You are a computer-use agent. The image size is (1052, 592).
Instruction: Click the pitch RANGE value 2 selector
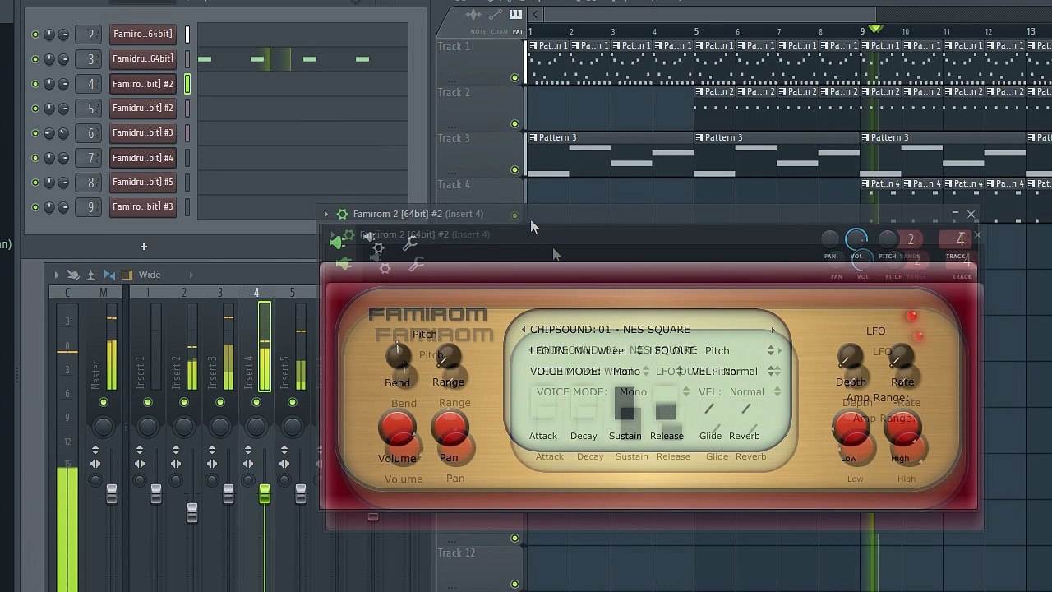coord(911,239)
